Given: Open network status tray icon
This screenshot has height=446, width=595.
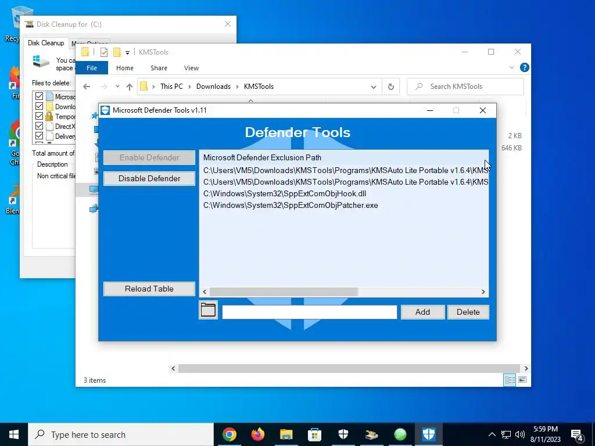Looking at the screenshot, I should [x=506, y=434].
